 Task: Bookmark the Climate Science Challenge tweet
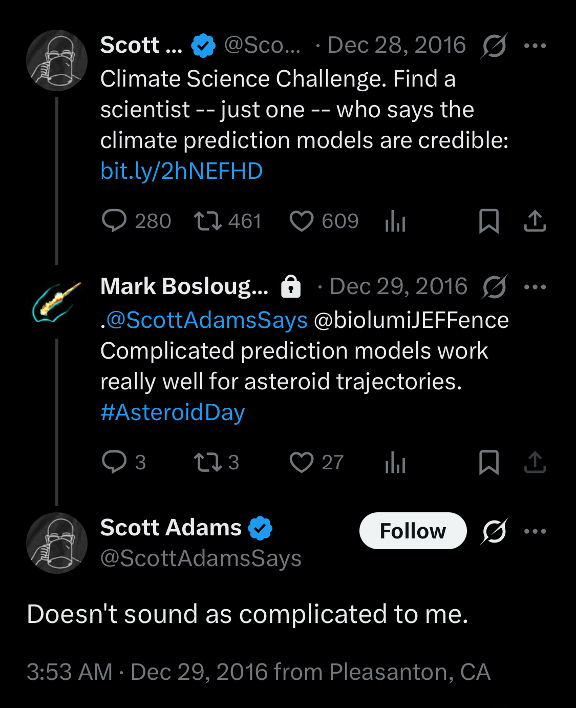point(488,221)
